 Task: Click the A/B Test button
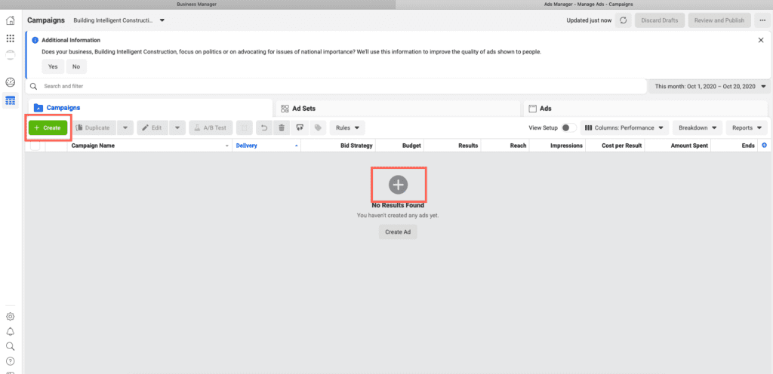(x=211, y=127)
